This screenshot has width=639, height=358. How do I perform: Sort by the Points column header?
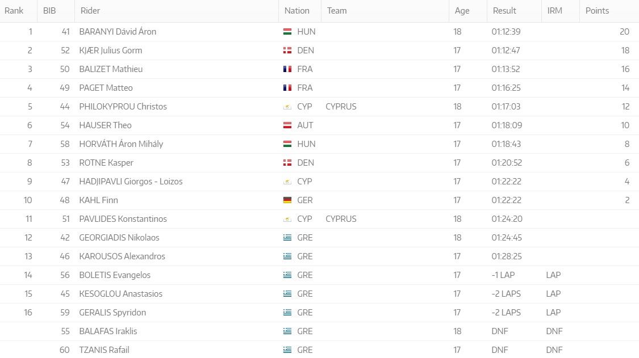tap(597, 11)
